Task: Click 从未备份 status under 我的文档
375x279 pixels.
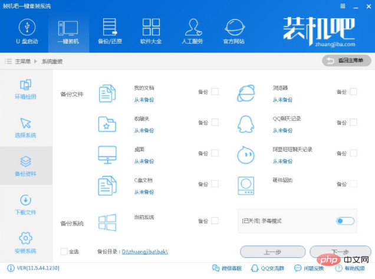Action: coord(144,100)
